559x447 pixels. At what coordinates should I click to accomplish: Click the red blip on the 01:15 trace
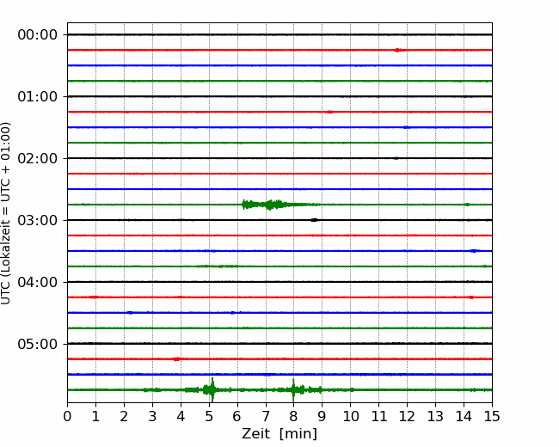coord(329,112)
